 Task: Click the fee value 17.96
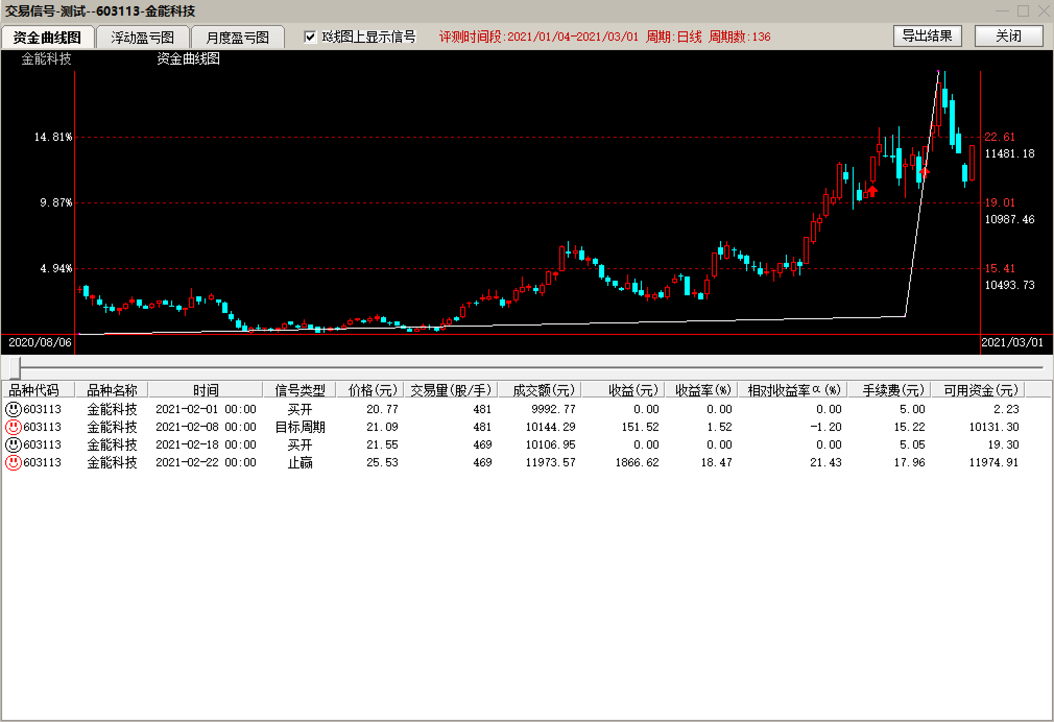coord(909,462)
